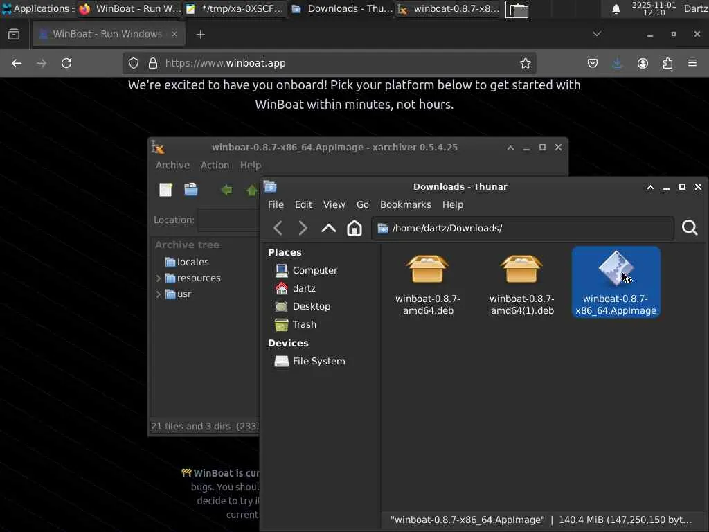Click green back arrow in xarchiver
The height and width of the screenshot is (532, 709).
(x=226, y=190)
